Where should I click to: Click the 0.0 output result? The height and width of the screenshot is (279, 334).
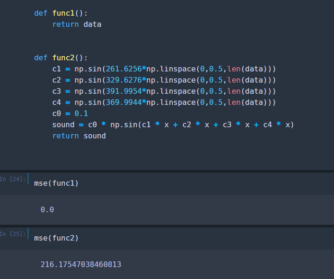pos(47,210)
